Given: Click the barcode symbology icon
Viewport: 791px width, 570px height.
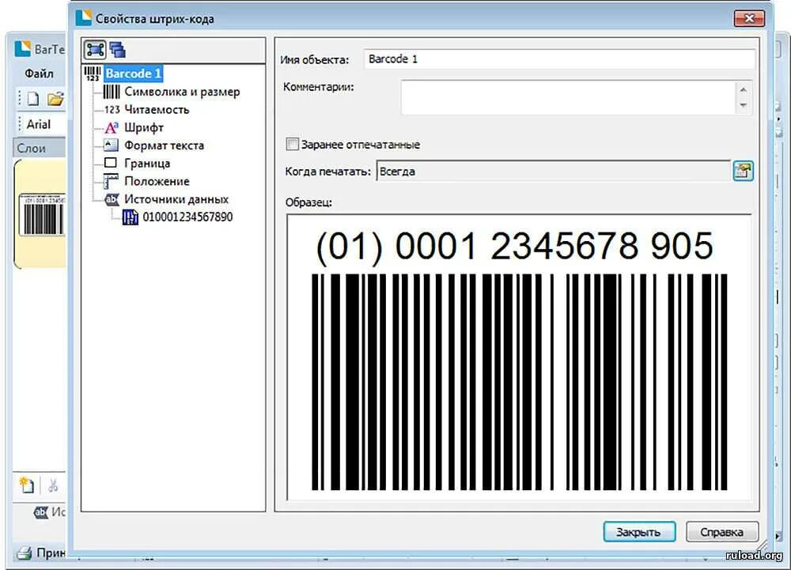Looking at the screenshot, I should [112, 92].
